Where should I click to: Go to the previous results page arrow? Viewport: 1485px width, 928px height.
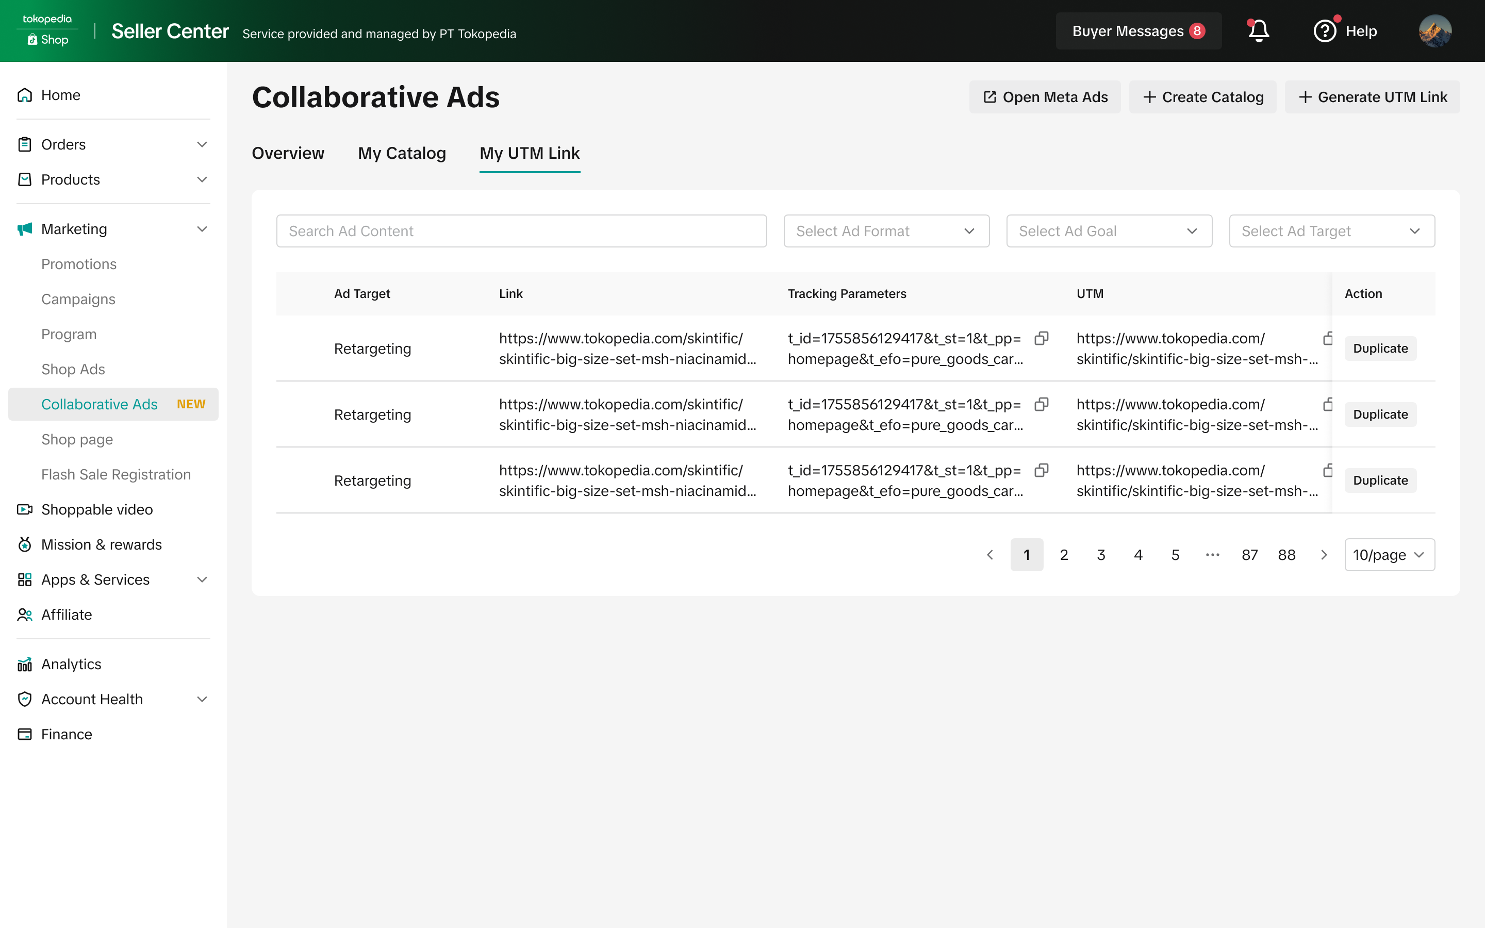tap(990, 555)
